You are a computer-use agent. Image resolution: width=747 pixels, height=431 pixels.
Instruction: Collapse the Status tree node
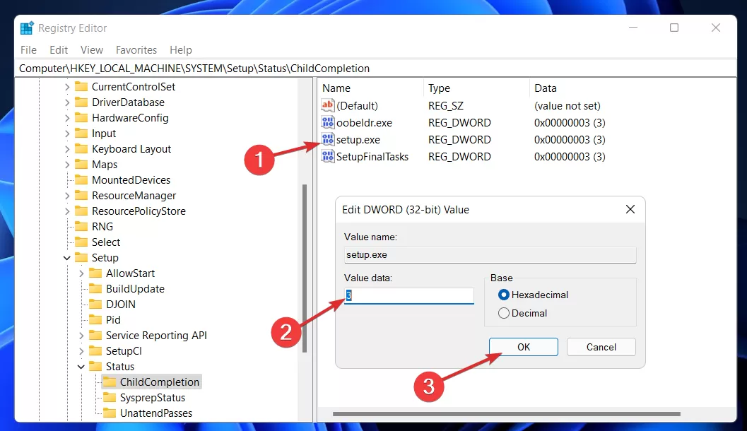coord(81,367)
